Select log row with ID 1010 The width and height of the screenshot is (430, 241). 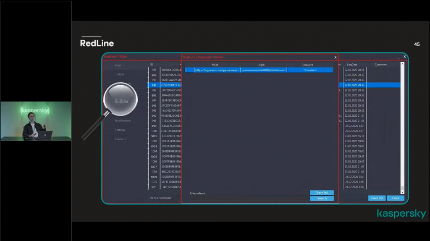(154, 182)
